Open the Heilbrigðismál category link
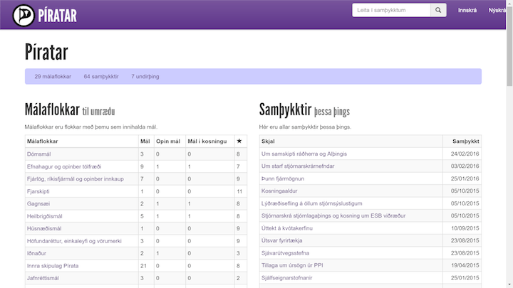The height and width of the screenshot is (288, 513). click(46, 216)
